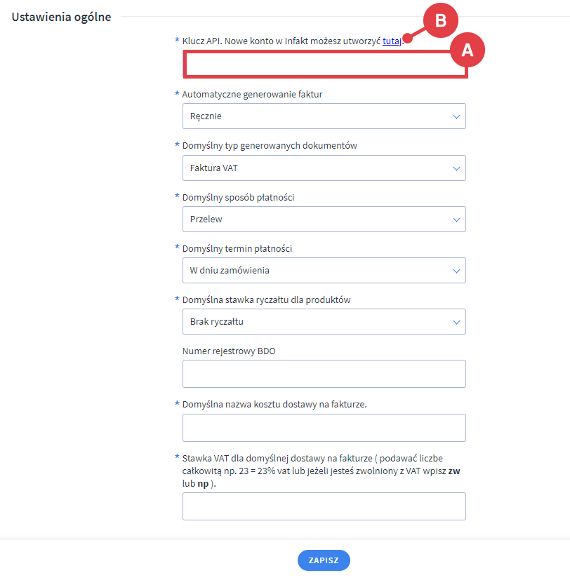
Task: Click the chevron arrow beside 'Faktura VAT'
Action: click(x=456, y=168)
